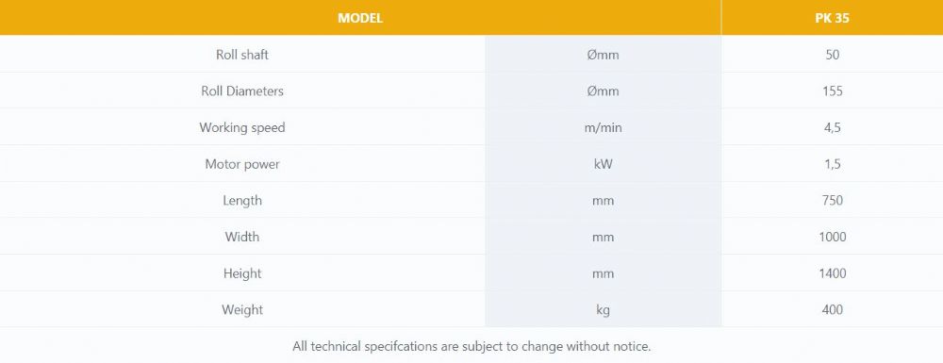
Task: Click the Working speed label
Action: [242, 128]
